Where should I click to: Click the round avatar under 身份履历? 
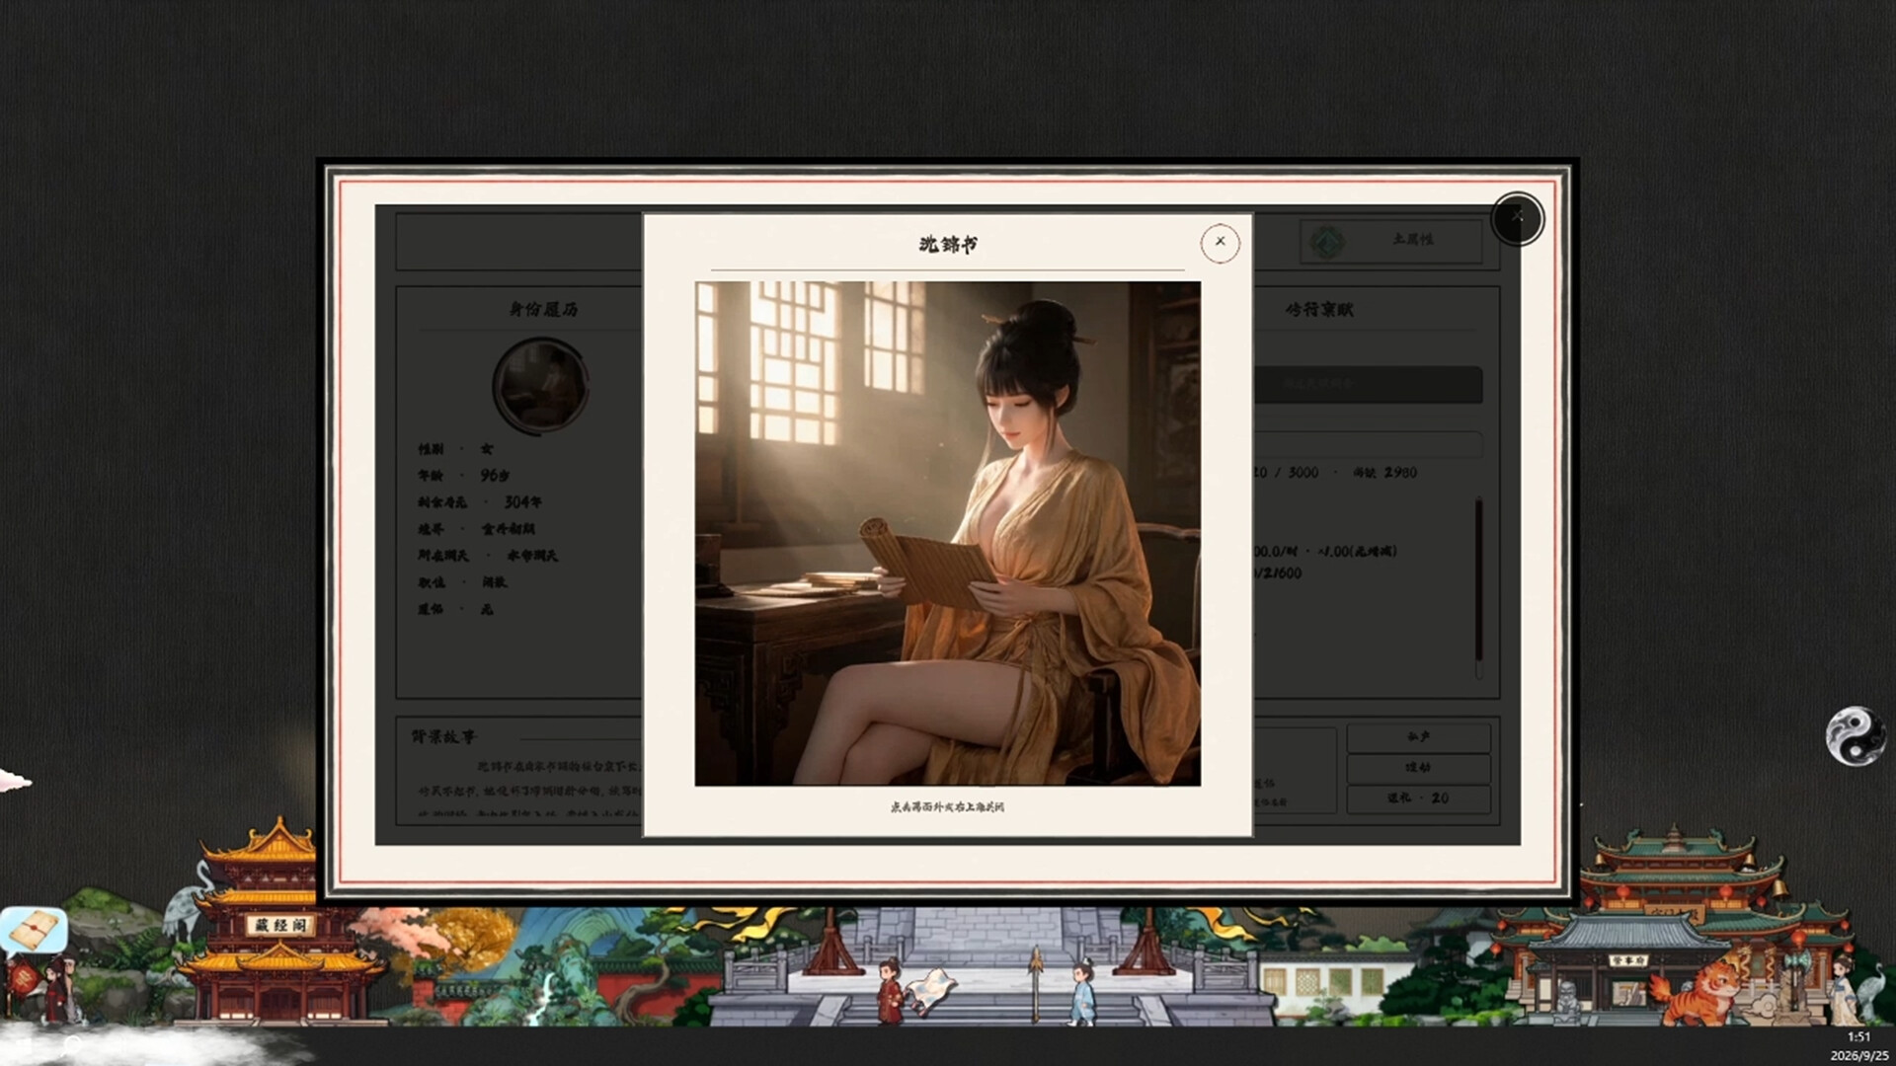[x=541, y=386]
